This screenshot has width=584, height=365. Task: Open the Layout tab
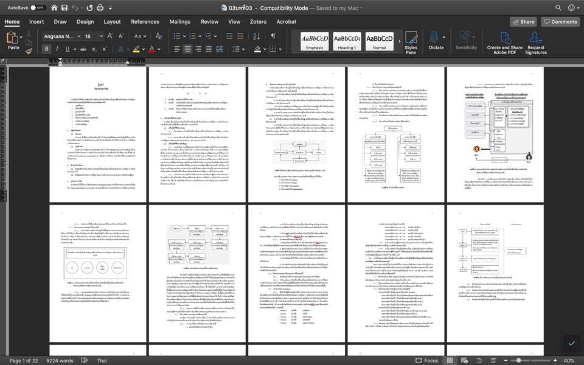(112, 22)
